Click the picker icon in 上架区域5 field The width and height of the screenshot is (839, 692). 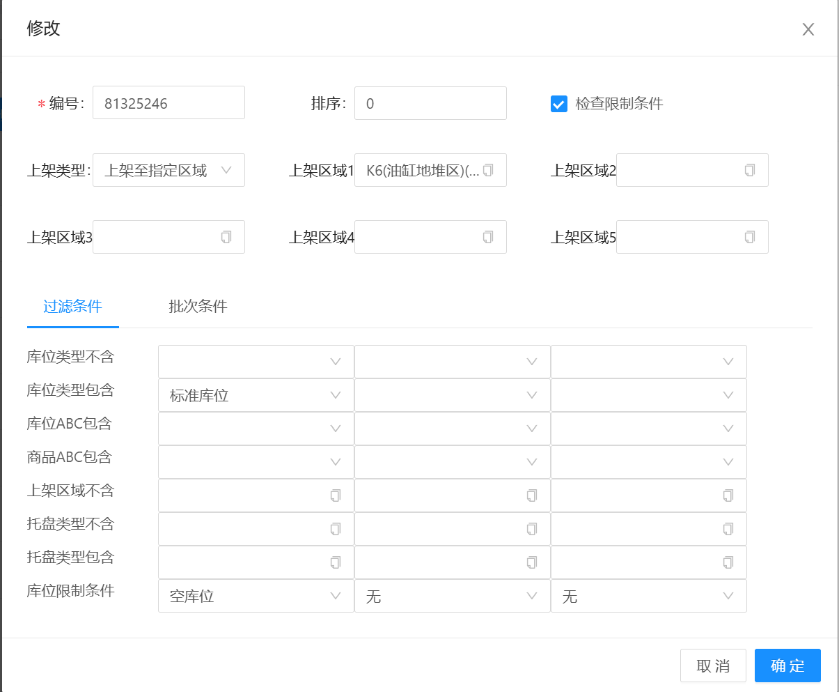click(x=750, y=237)
